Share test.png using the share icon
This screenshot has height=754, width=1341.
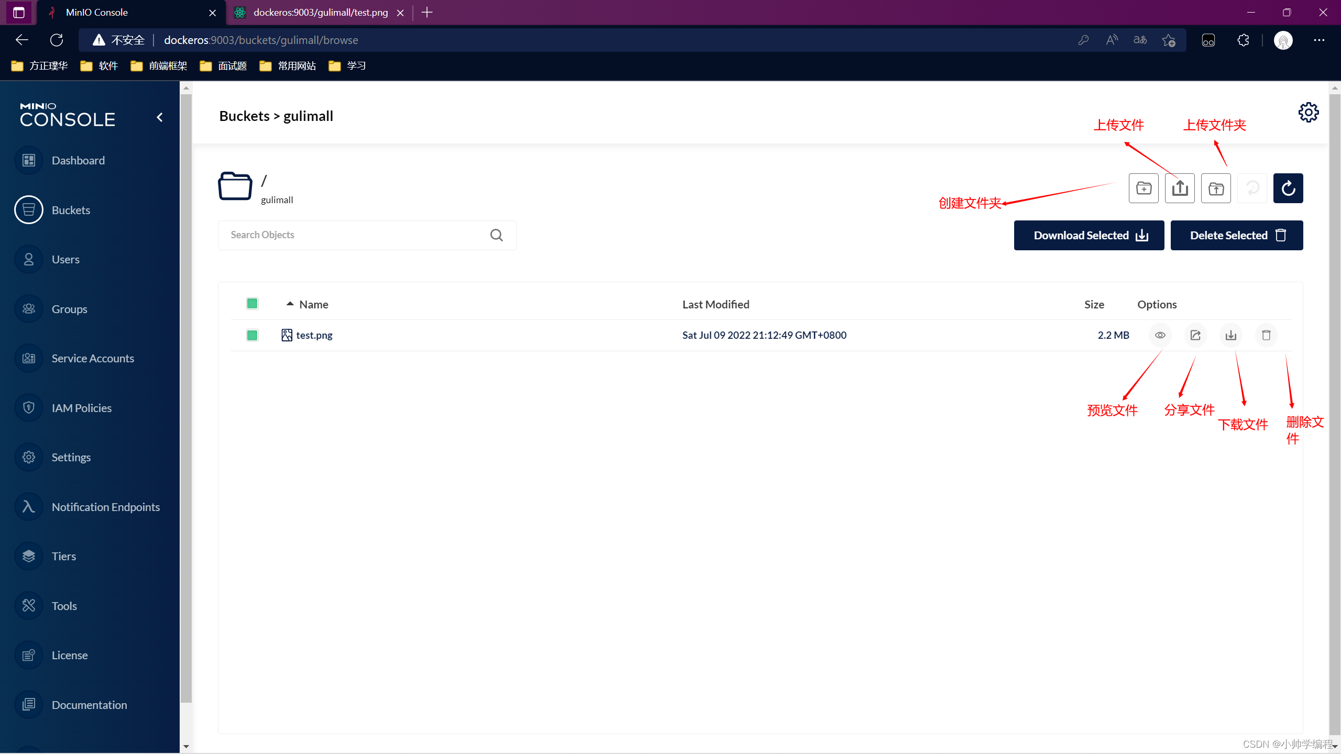coord(1195,335)
